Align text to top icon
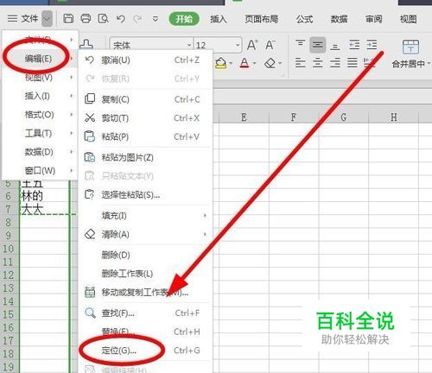 [x=300, y=45]
